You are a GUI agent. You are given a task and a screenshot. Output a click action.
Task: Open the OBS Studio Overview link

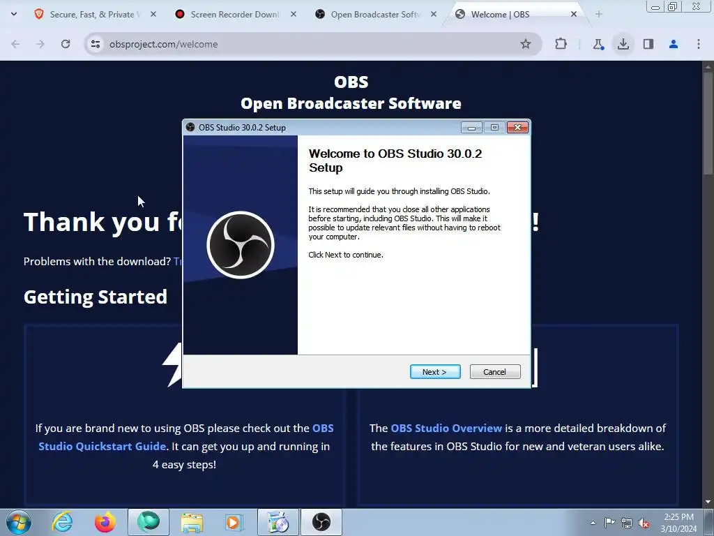446,428
